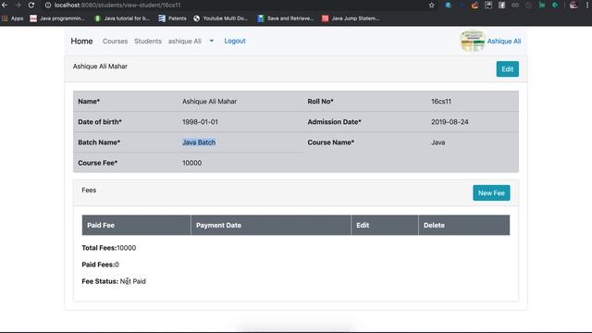
Task: Click the Fees section heading
Action: pyautogui.click(x=89, y=190)
